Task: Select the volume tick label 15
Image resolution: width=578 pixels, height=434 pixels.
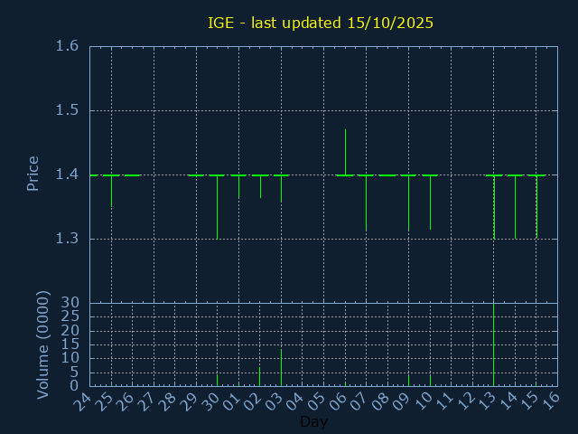Action: tap(70, 344)
